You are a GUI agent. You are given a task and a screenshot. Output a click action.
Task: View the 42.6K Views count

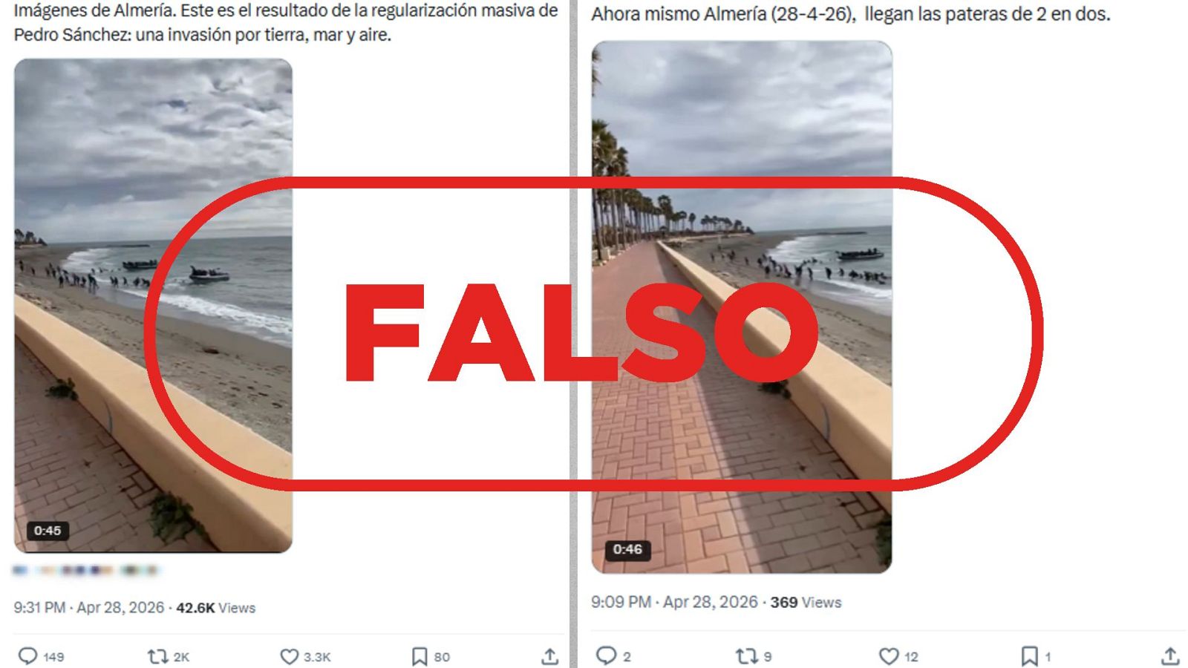215,607
